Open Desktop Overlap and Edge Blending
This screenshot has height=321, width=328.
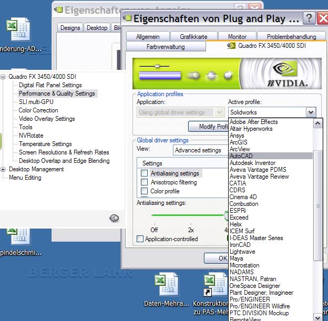pyautogui.click(x=64, y=161)
